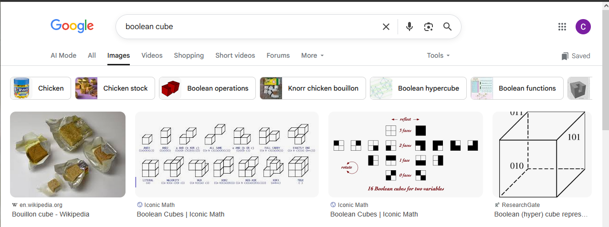Expand the Tools filter dropdown

[x=438, y=55]
